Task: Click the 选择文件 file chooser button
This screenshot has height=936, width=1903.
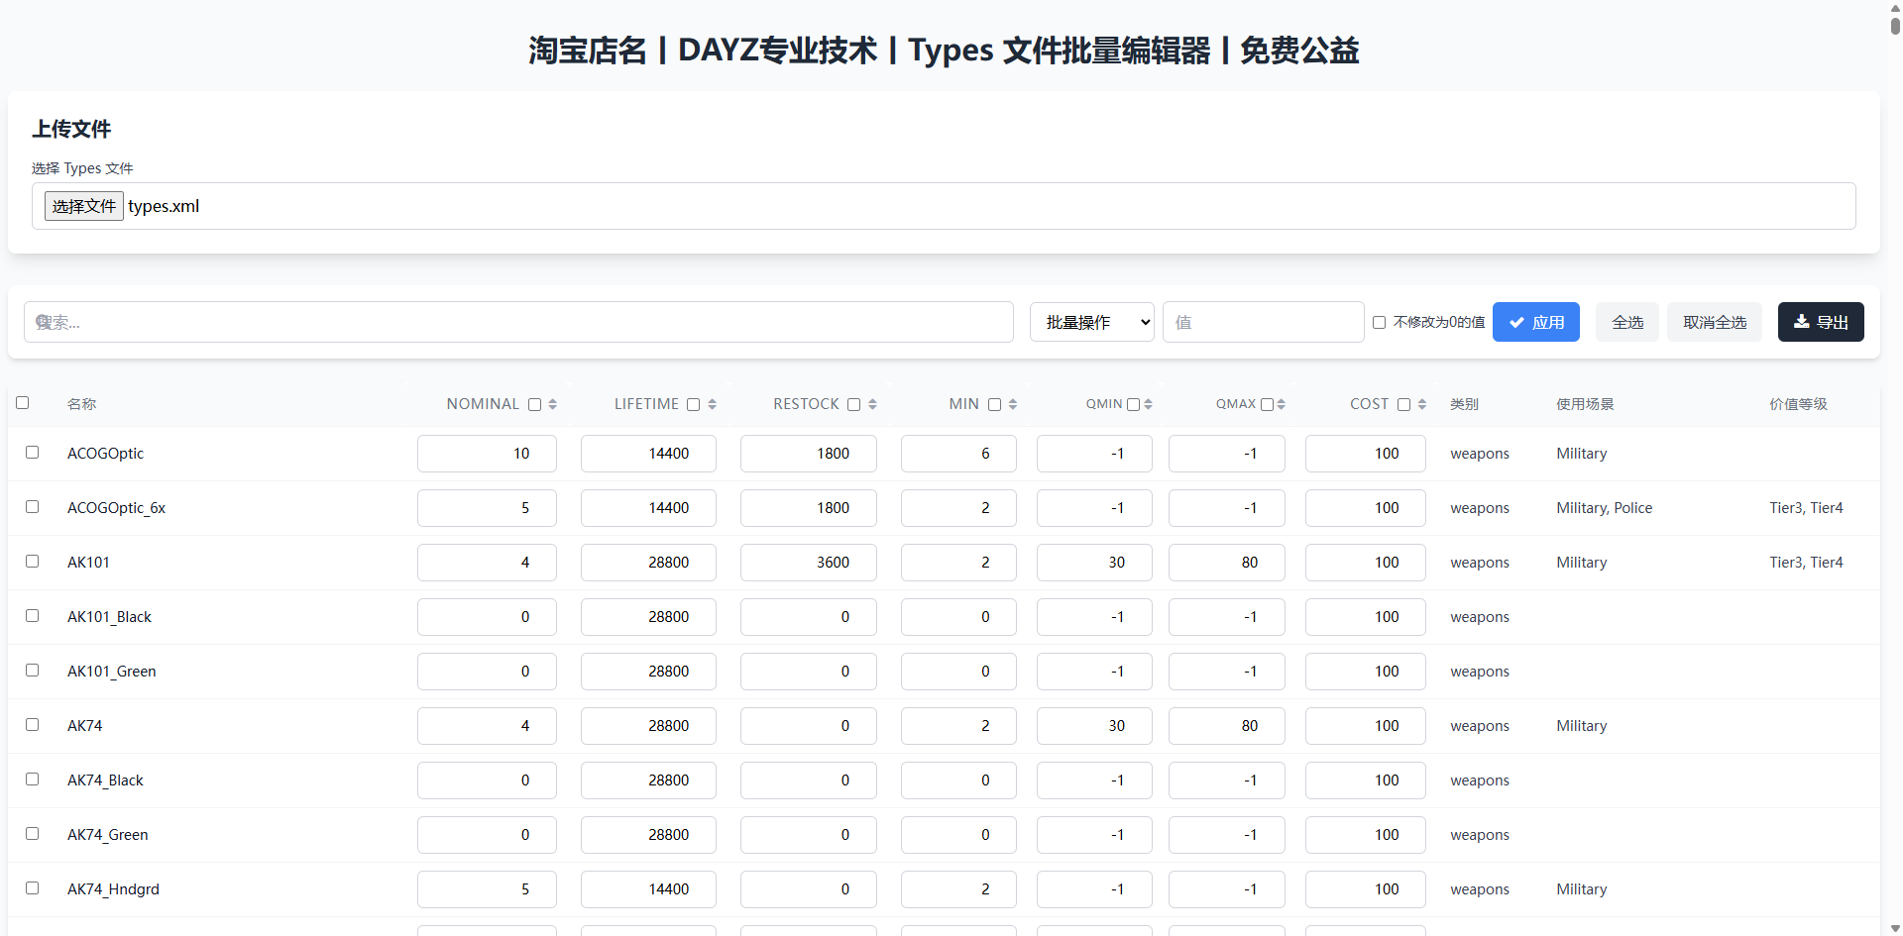Action: [84, 206]
